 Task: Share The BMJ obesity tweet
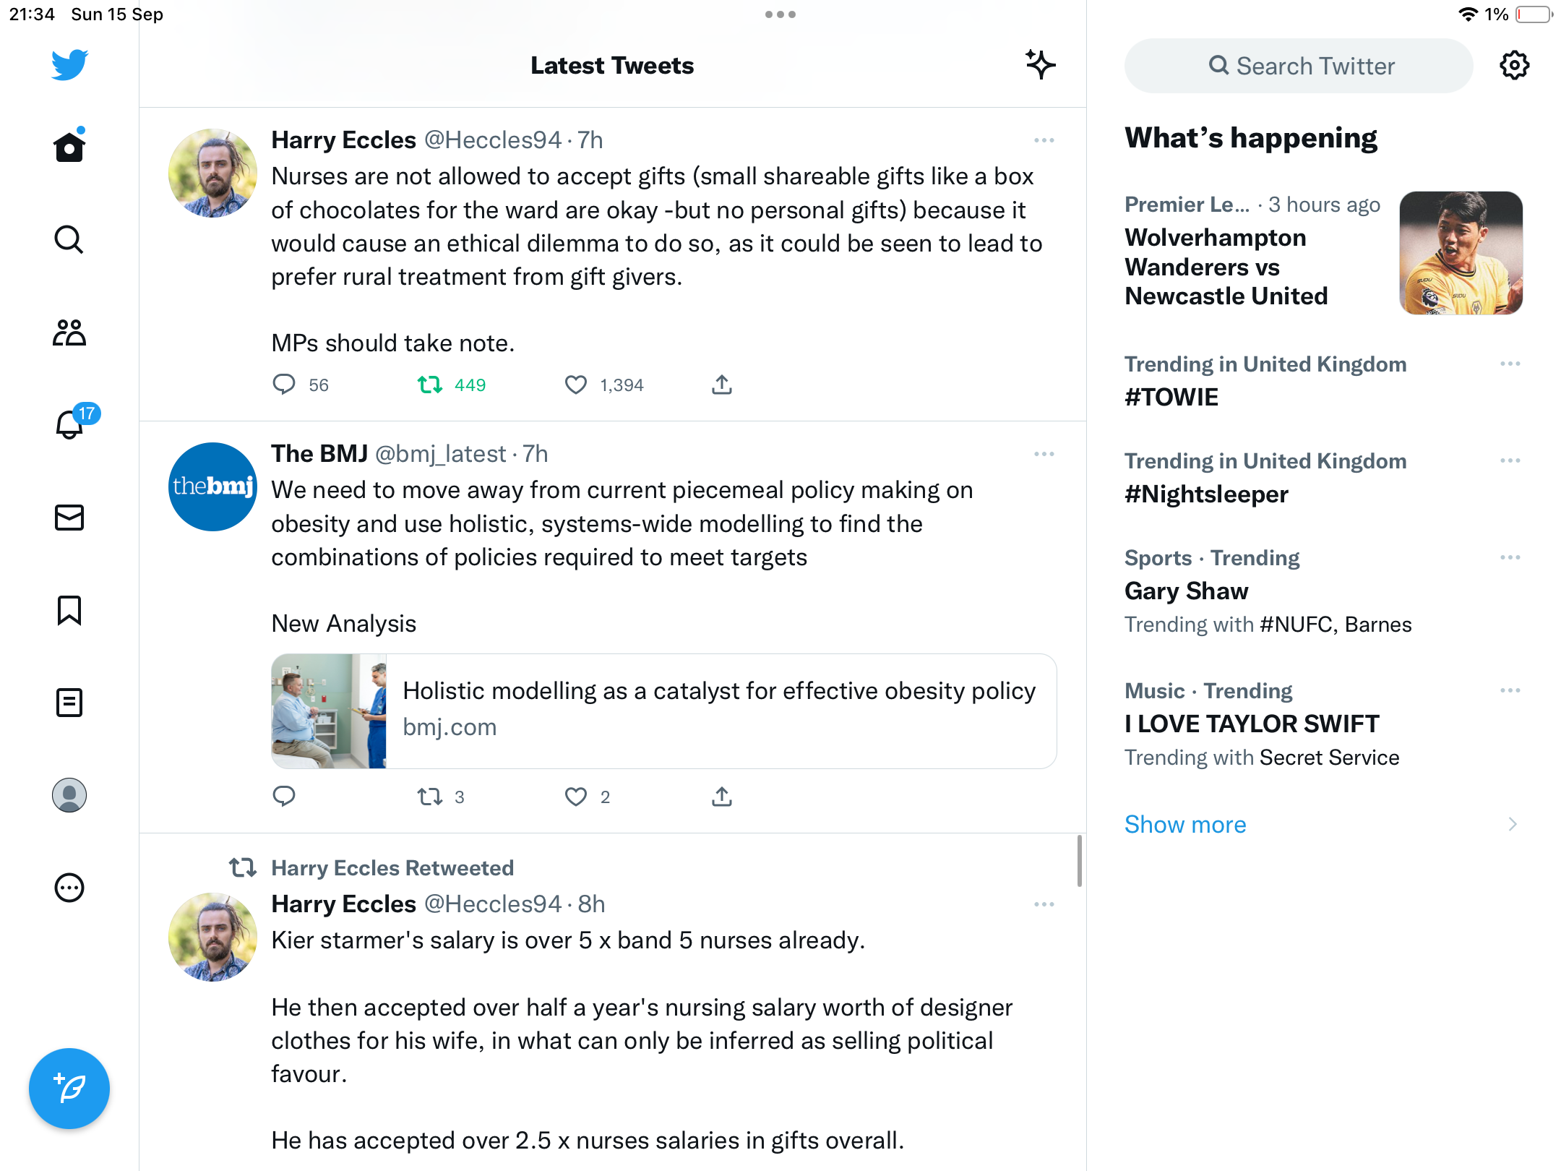point(722,797)
